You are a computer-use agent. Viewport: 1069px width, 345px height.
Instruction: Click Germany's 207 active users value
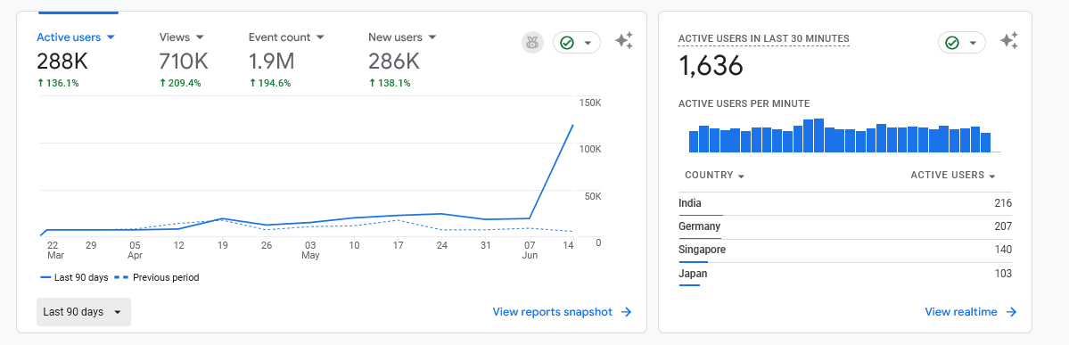tap(1003, 226)
